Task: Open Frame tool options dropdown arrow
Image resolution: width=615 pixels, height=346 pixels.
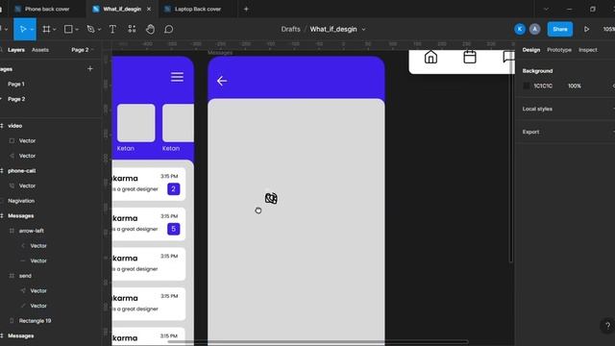Action: tap(55, 30)
